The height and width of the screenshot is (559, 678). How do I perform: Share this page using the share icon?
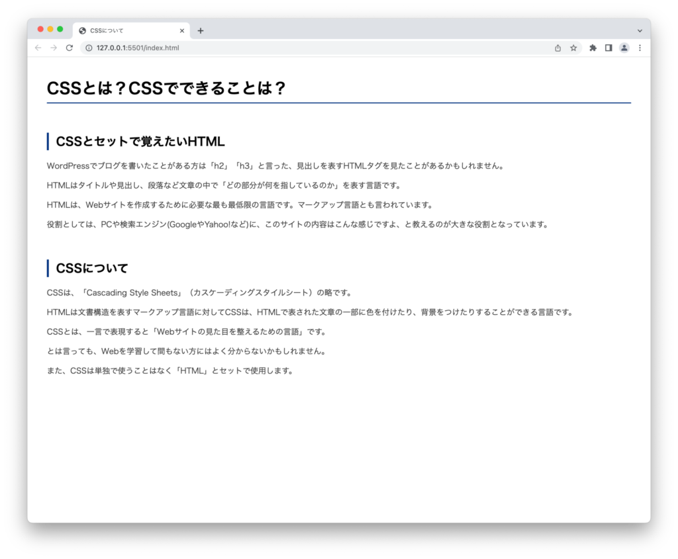557,48
